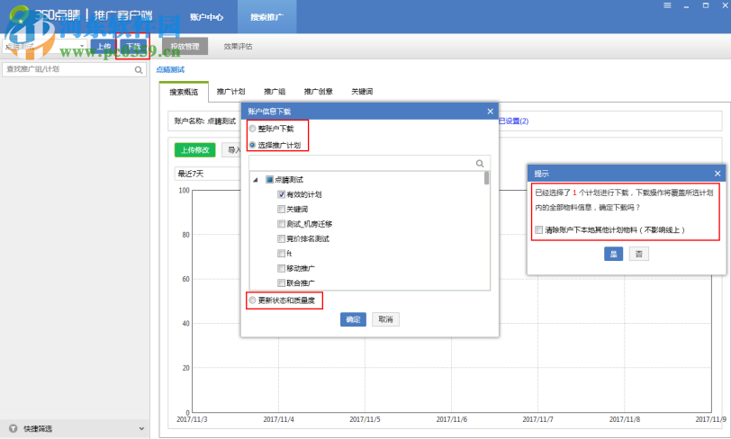731x439 pixels.
Task: Open the account dropdown 点睛测试
Action: 44,46
